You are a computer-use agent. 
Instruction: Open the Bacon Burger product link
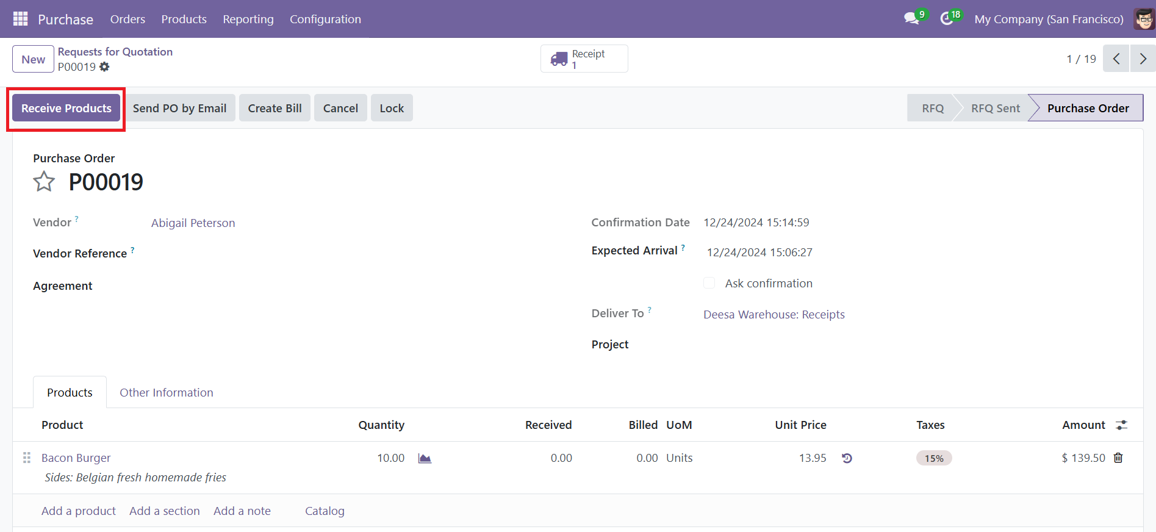(x=76, y=458)
